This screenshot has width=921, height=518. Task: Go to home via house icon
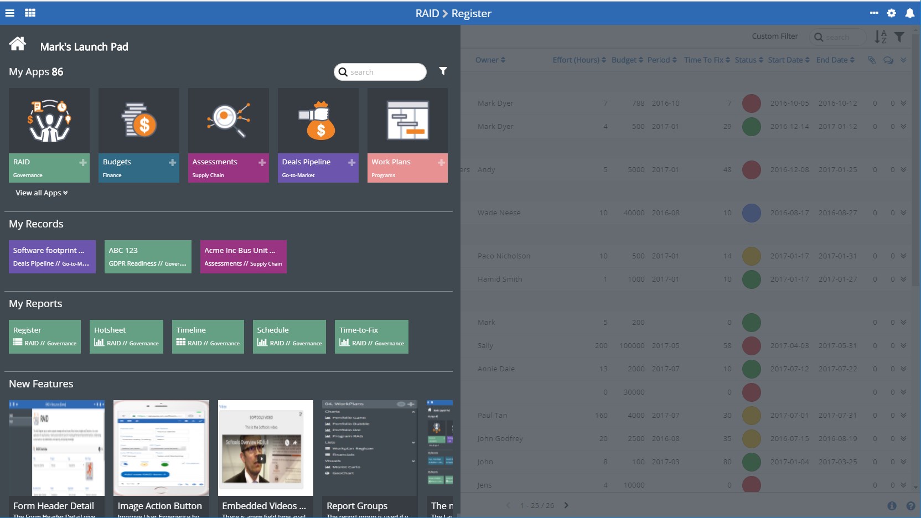(18, 44)
